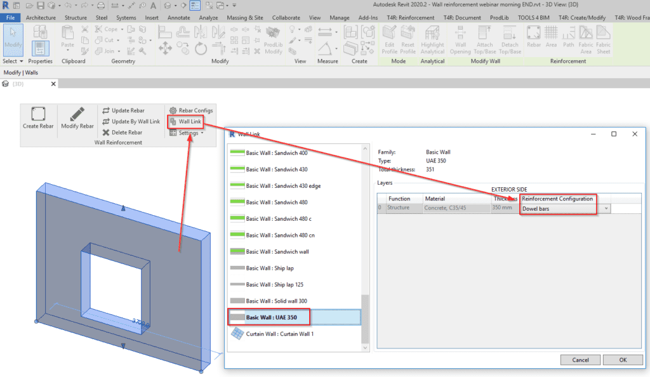650x377 pixels.
Task: Close the {3D} view tab
Action: [x=53, y=84]
